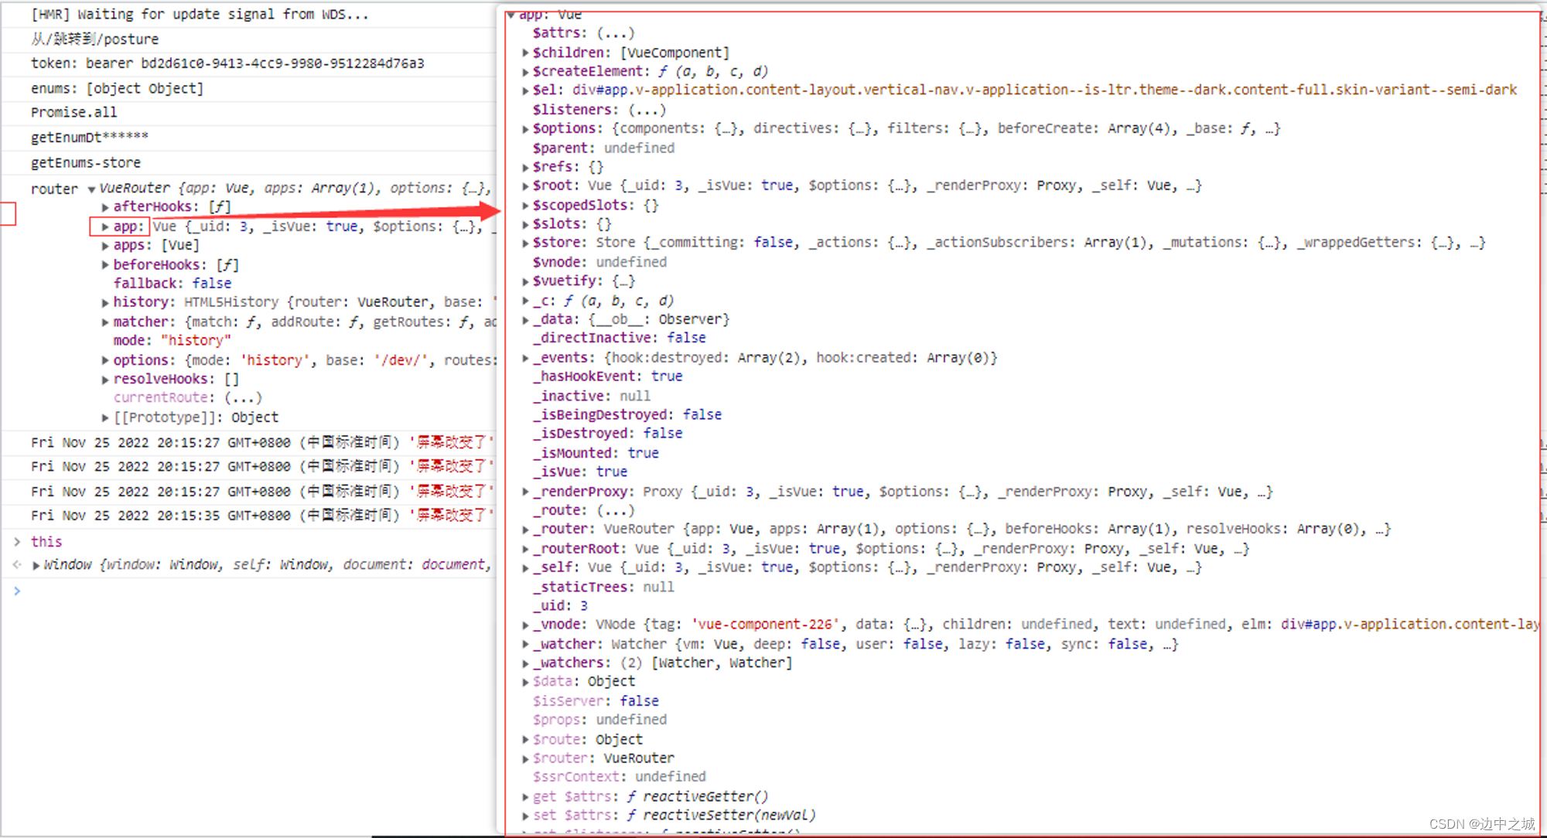Expand the $store Store object
This screenshot has width=1547, height=838.
[x=525, y=243]
